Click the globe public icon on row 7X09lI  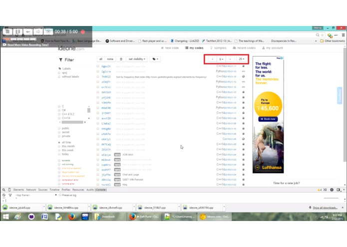coord(243,76)
